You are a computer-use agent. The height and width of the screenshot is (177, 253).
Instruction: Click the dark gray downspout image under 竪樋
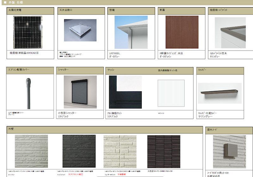131,32
